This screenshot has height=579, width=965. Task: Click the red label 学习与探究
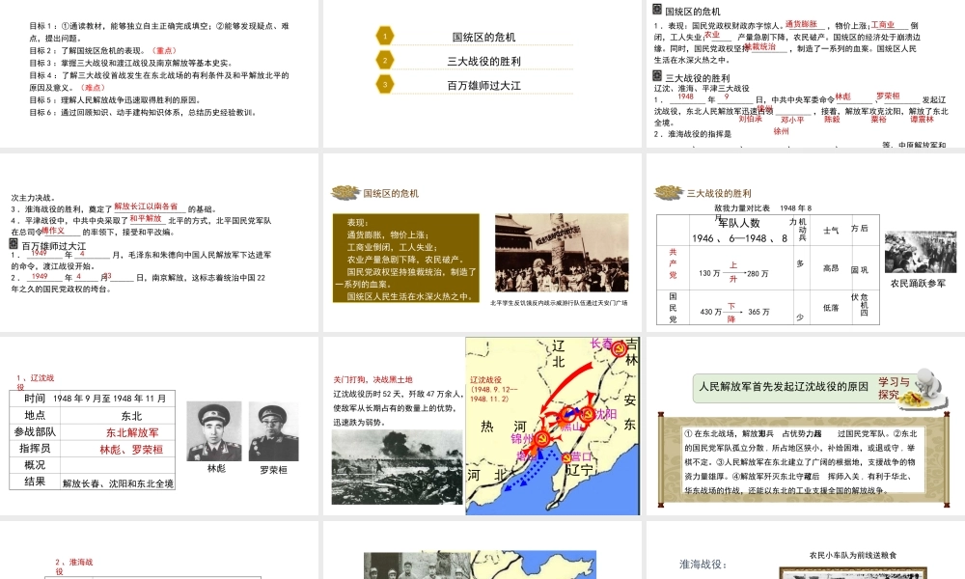[893, 388]
